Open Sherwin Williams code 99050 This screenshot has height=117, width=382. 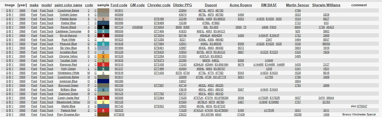326,44
